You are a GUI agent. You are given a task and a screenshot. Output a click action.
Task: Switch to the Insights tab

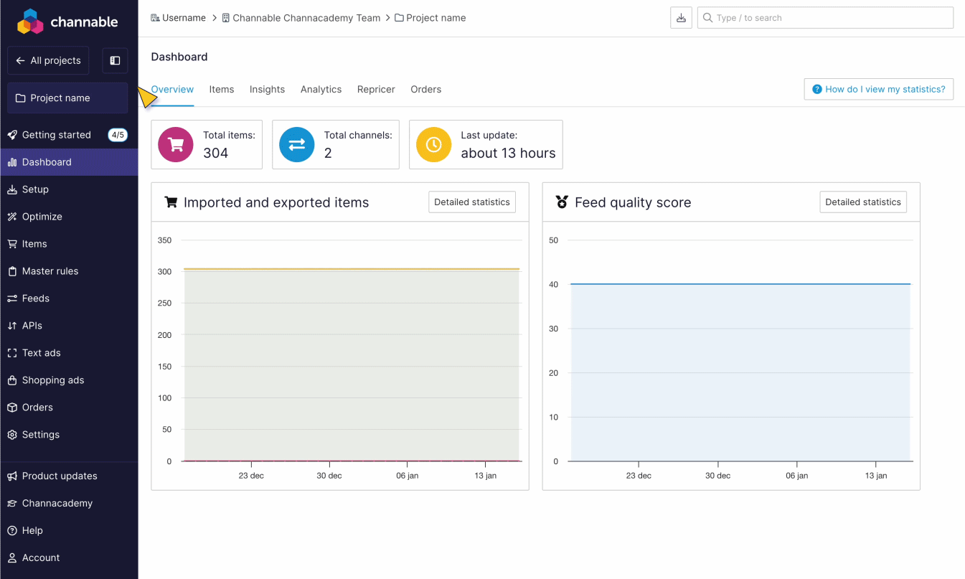pos(267,90)
